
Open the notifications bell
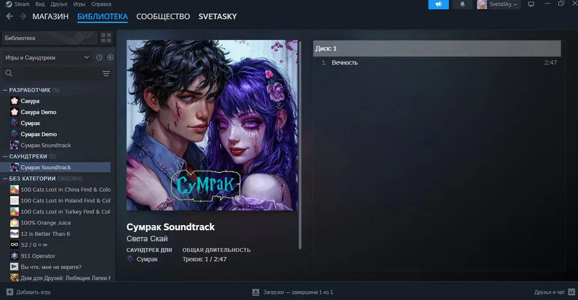coord(462,4)
